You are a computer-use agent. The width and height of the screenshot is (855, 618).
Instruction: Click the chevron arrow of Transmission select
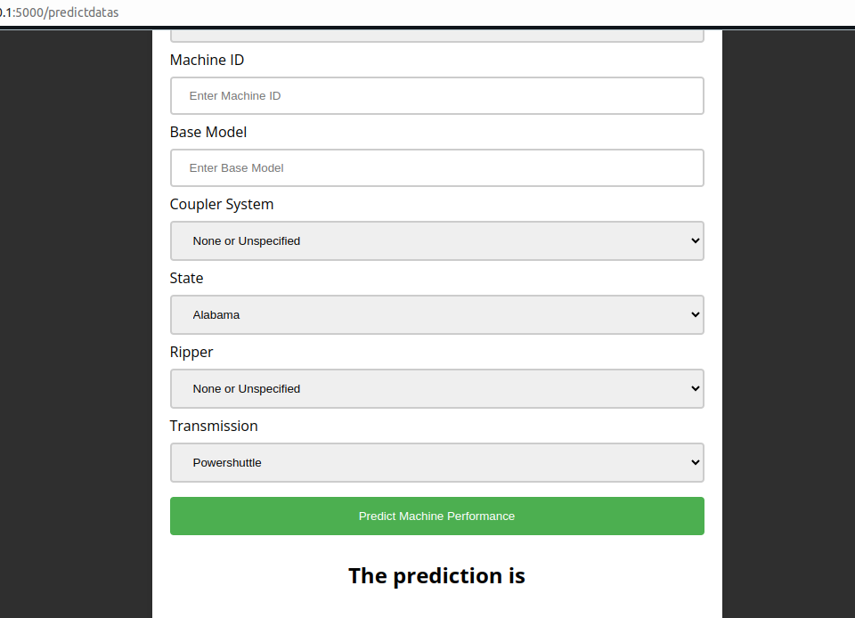[696, 462]
